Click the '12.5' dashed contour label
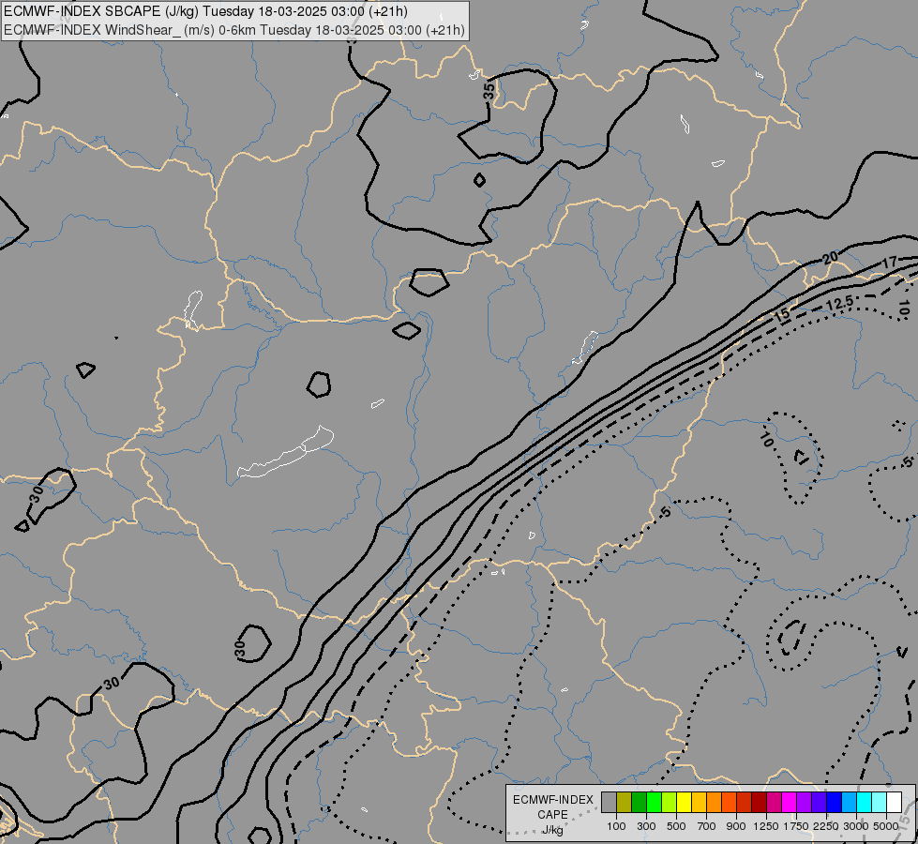The width and height of the screenshot is (918, 844). [x=840, y=304]
